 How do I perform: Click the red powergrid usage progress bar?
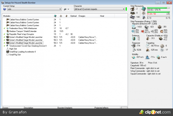point(158,12)
